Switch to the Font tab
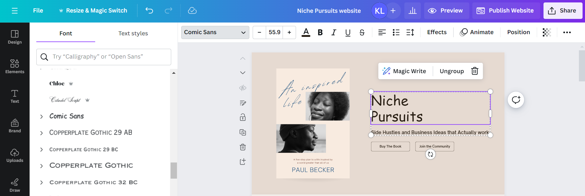585x196 pixels. coord(66,33)
